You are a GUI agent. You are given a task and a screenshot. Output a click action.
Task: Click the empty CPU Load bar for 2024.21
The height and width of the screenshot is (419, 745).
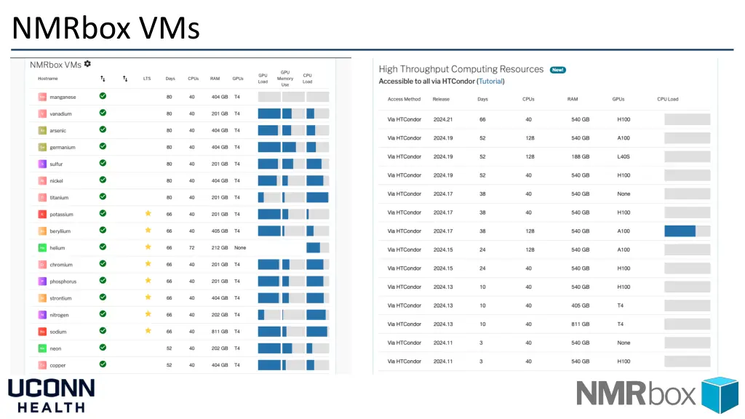(687, 120)
